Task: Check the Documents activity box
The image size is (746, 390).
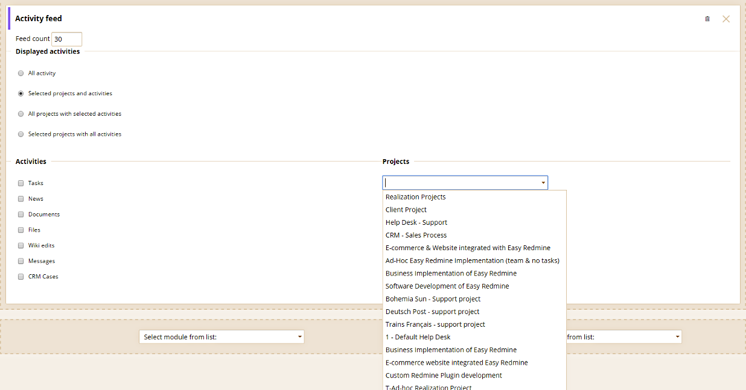Action: [21, 214]
